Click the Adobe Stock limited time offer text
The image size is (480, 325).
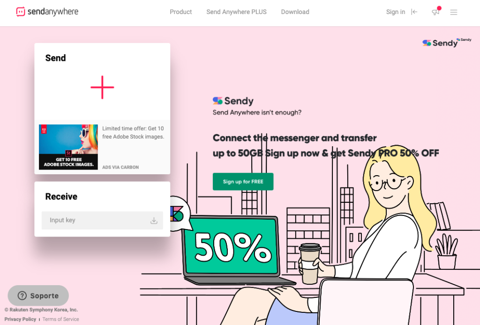click(x=133, y=133)
